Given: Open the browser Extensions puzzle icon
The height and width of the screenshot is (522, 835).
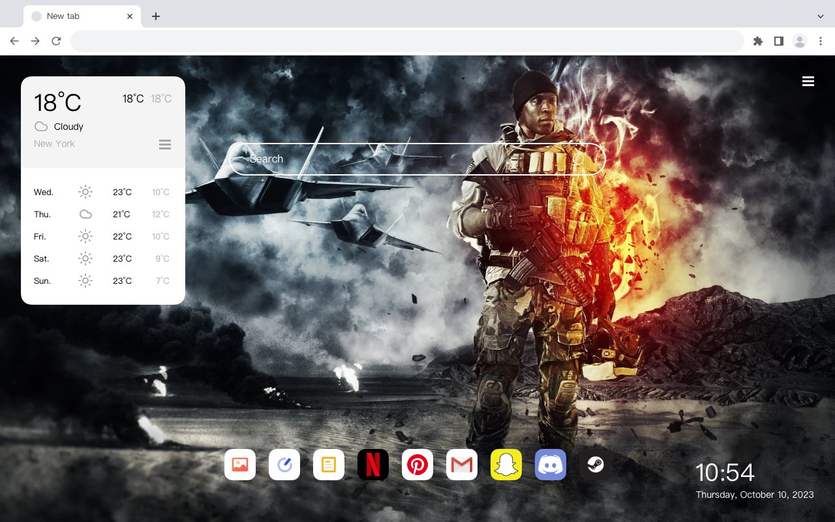Looking at the screenshot, I should tap(757, 41).
